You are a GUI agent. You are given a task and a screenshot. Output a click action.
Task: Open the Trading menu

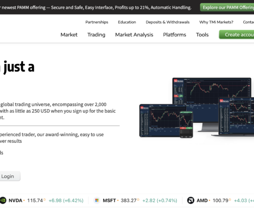[x=97, y=35]
